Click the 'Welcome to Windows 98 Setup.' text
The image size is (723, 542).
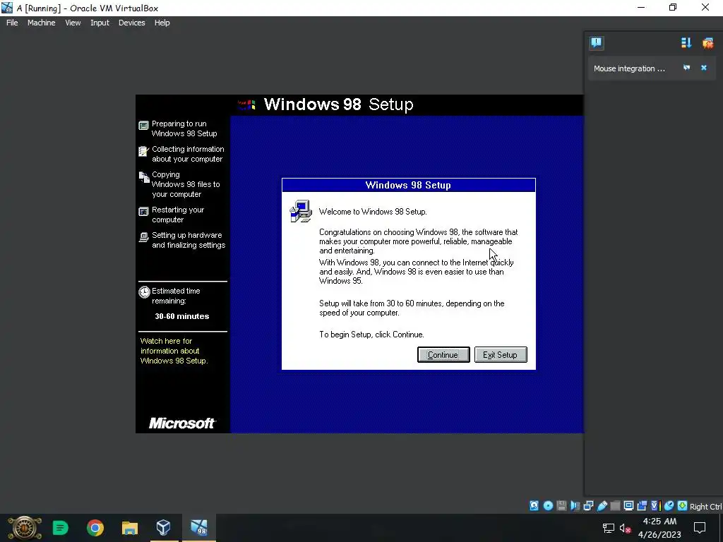coord(373,212)
